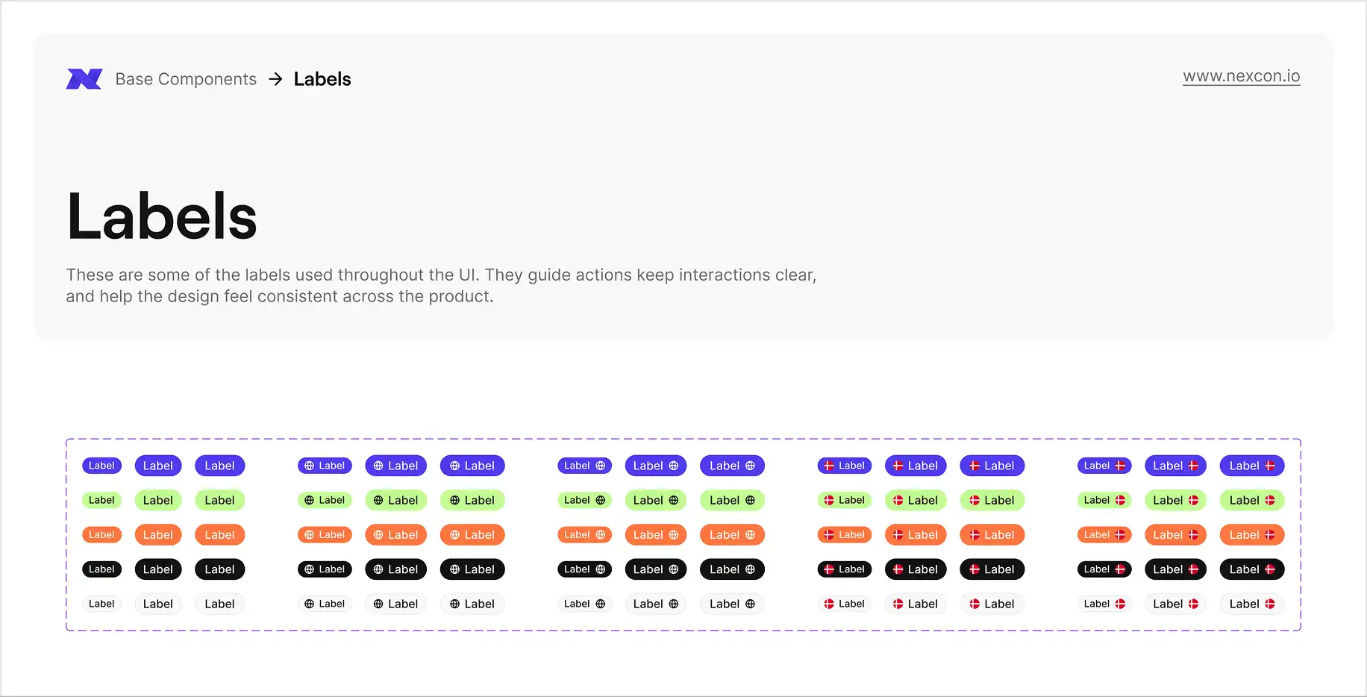
Task: Select the small purple Label pill without icon
Action: (x=101, y=466)
